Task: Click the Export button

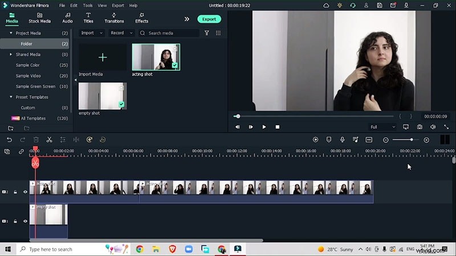Action: [x=209, y=19]
